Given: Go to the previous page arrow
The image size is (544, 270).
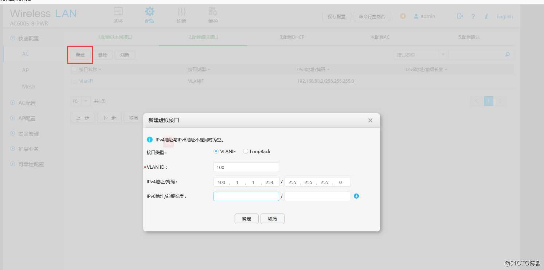Looking at the screenshot, I should click(x=476, y=101).
